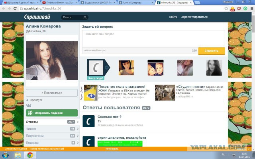Click the browser forward arrow

click(9, 8)
